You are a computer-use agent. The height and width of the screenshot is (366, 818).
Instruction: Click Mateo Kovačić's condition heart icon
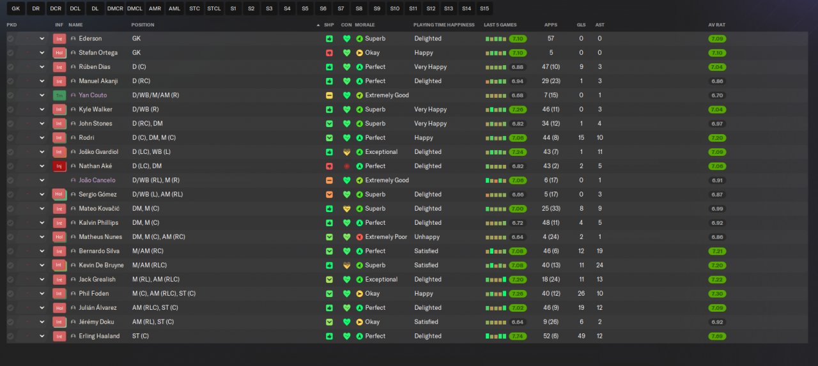347,209
